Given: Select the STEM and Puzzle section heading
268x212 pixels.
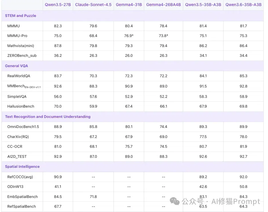Looking at the screenshot, I should 21,15.
